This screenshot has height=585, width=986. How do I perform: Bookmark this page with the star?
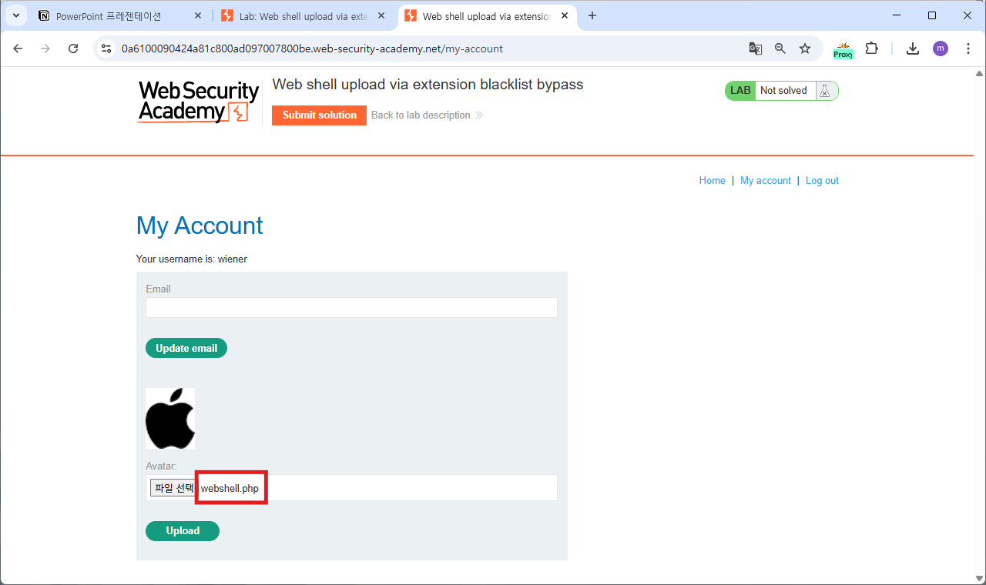pyautogui.click(x=805, y=48)
